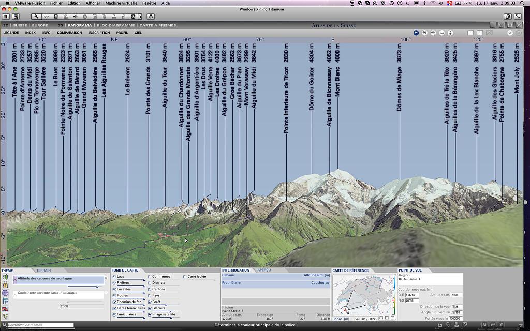Remove the Altitude des cabanes theme
The width and height of the screenshot is (530, 331).
(x=106, y=278)
